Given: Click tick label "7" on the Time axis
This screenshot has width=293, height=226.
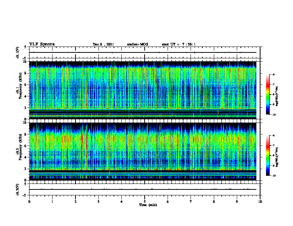Looking at the screenshot, I should (191, 202).
